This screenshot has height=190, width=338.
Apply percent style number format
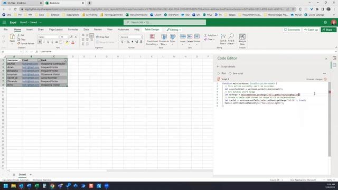point(128,42)
